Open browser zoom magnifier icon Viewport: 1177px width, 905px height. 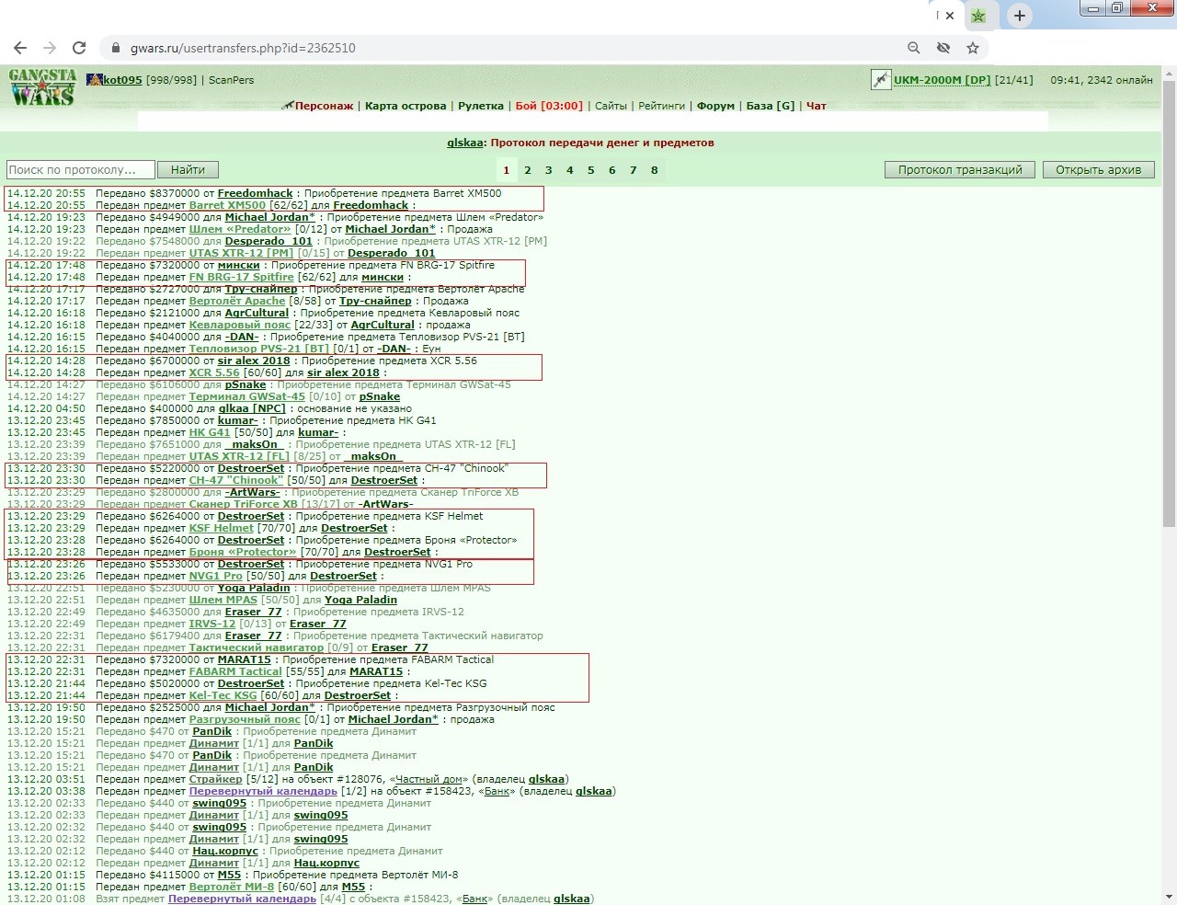[x=913, y=48]
